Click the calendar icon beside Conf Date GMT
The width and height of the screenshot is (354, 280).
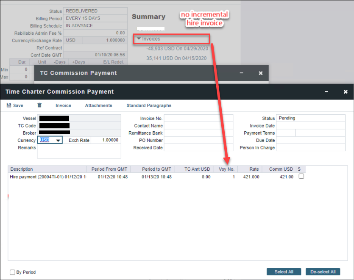[124, 55]
